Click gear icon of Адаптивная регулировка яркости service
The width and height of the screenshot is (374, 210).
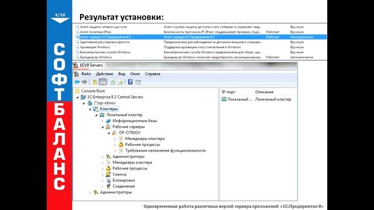77,42
